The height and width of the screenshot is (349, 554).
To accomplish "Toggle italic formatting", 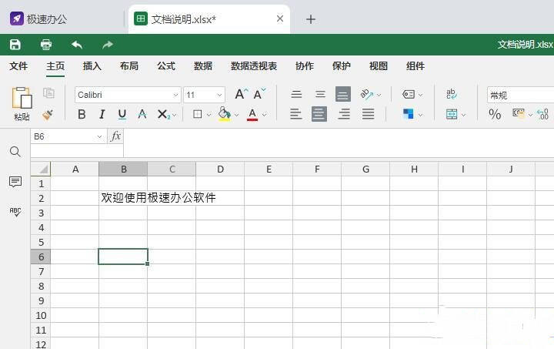I will click(102, 114).
